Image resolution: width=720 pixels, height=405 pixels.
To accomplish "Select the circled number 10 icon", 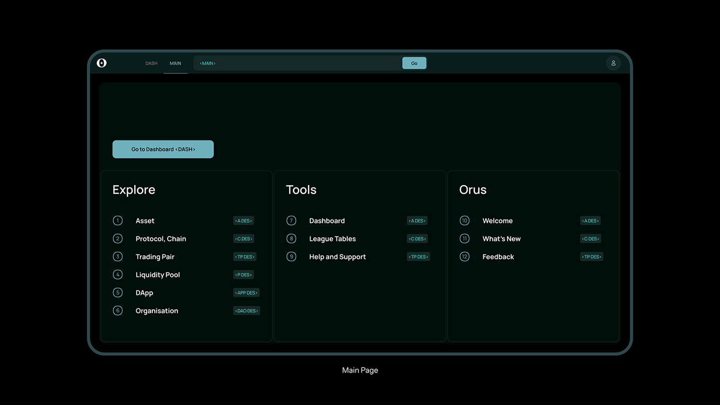I will (x=464, y=220).
